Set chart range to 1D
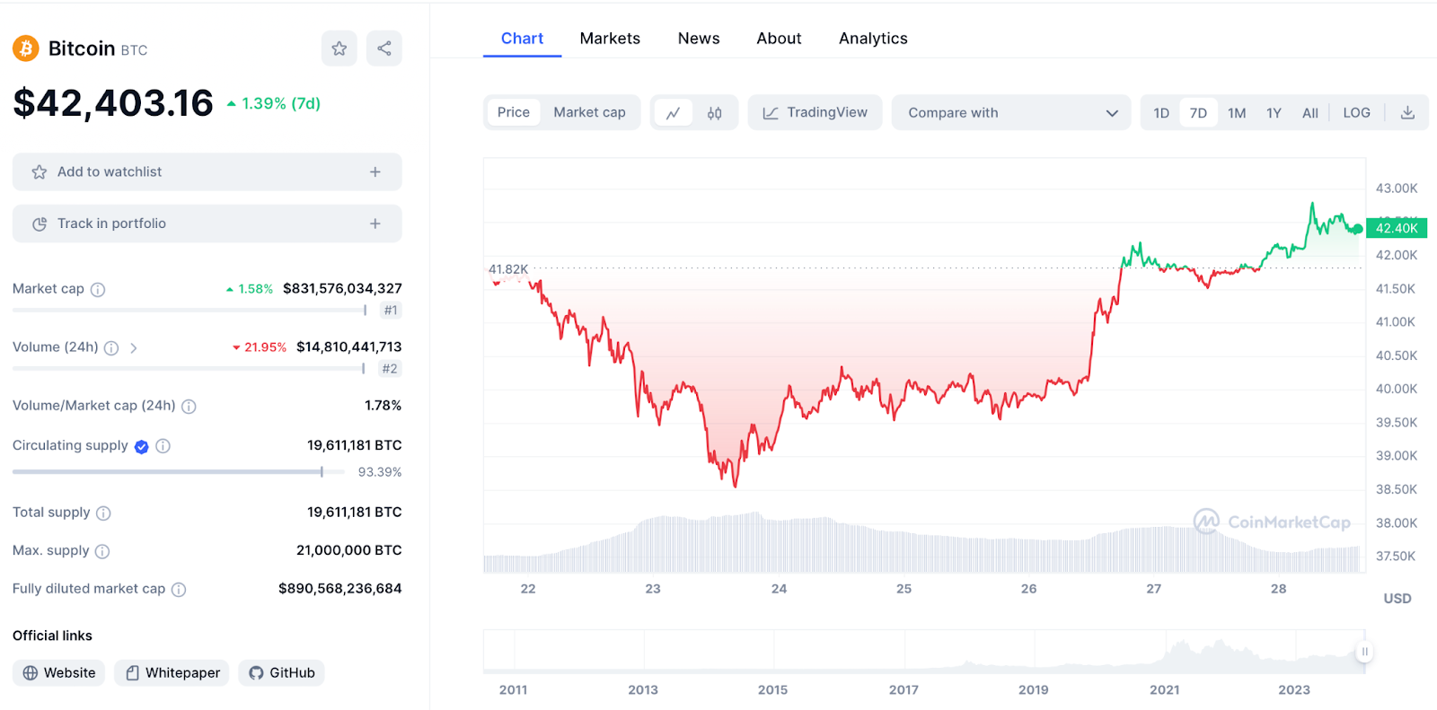The width and height of the screenshot is (1437, 710). 1161,113
